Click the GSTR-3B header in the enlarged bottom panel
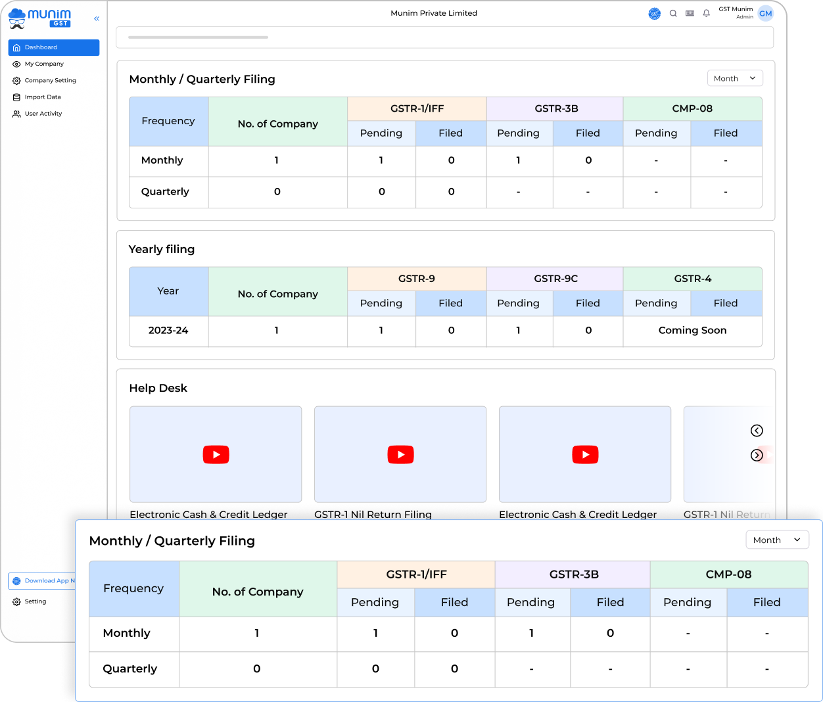 pyautogui.click(x=573, y=574)
